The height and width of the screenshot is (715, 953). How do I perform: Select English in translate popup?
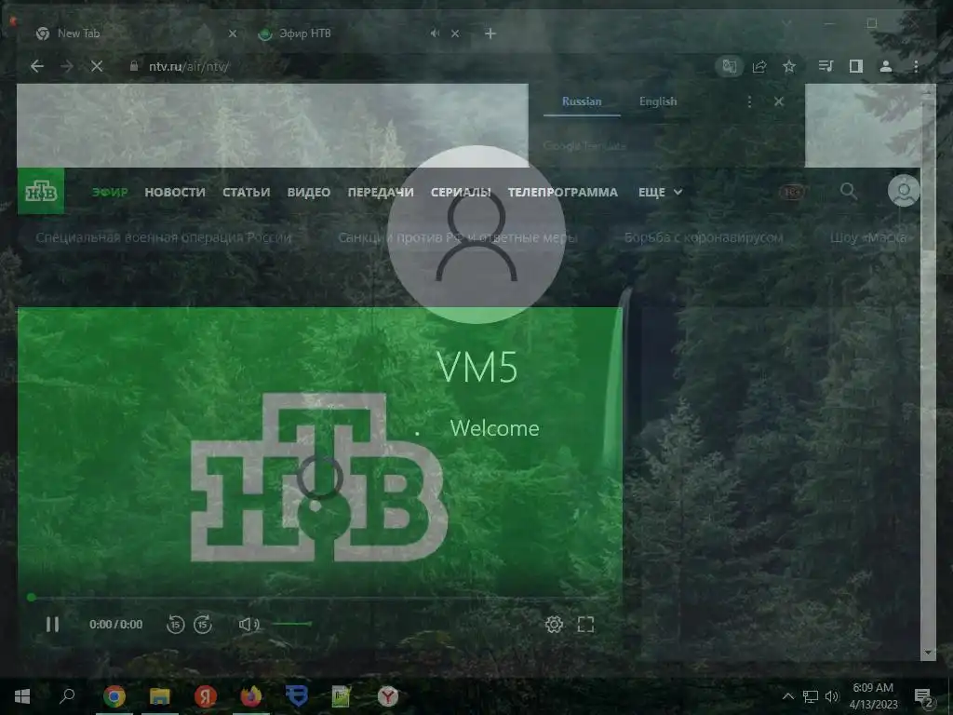(658, 101)
